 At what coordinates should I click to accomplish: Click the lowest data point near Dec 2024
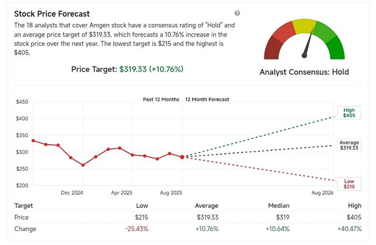tap(83, 165)
